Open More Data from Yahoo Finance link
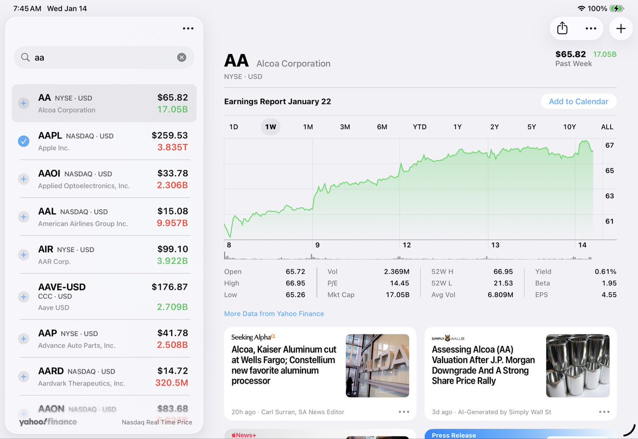 click(274, 314)
